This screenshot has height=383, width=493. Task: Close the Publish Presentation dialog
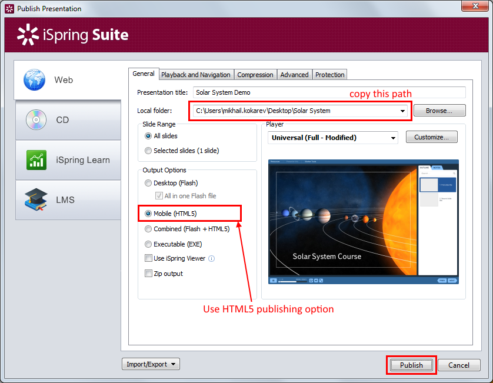click(475, 6)
